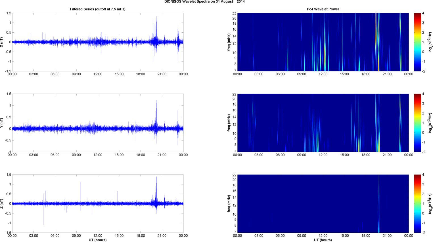Viewport: 433px width, 242px height.
Task: Click the X component time series plot
Action: (x=98, y=42)
